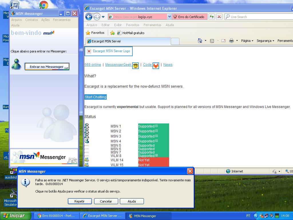The height and width of the screenshot is (220, 293).
Task: Open the Code link
Action: pos(147,65)
